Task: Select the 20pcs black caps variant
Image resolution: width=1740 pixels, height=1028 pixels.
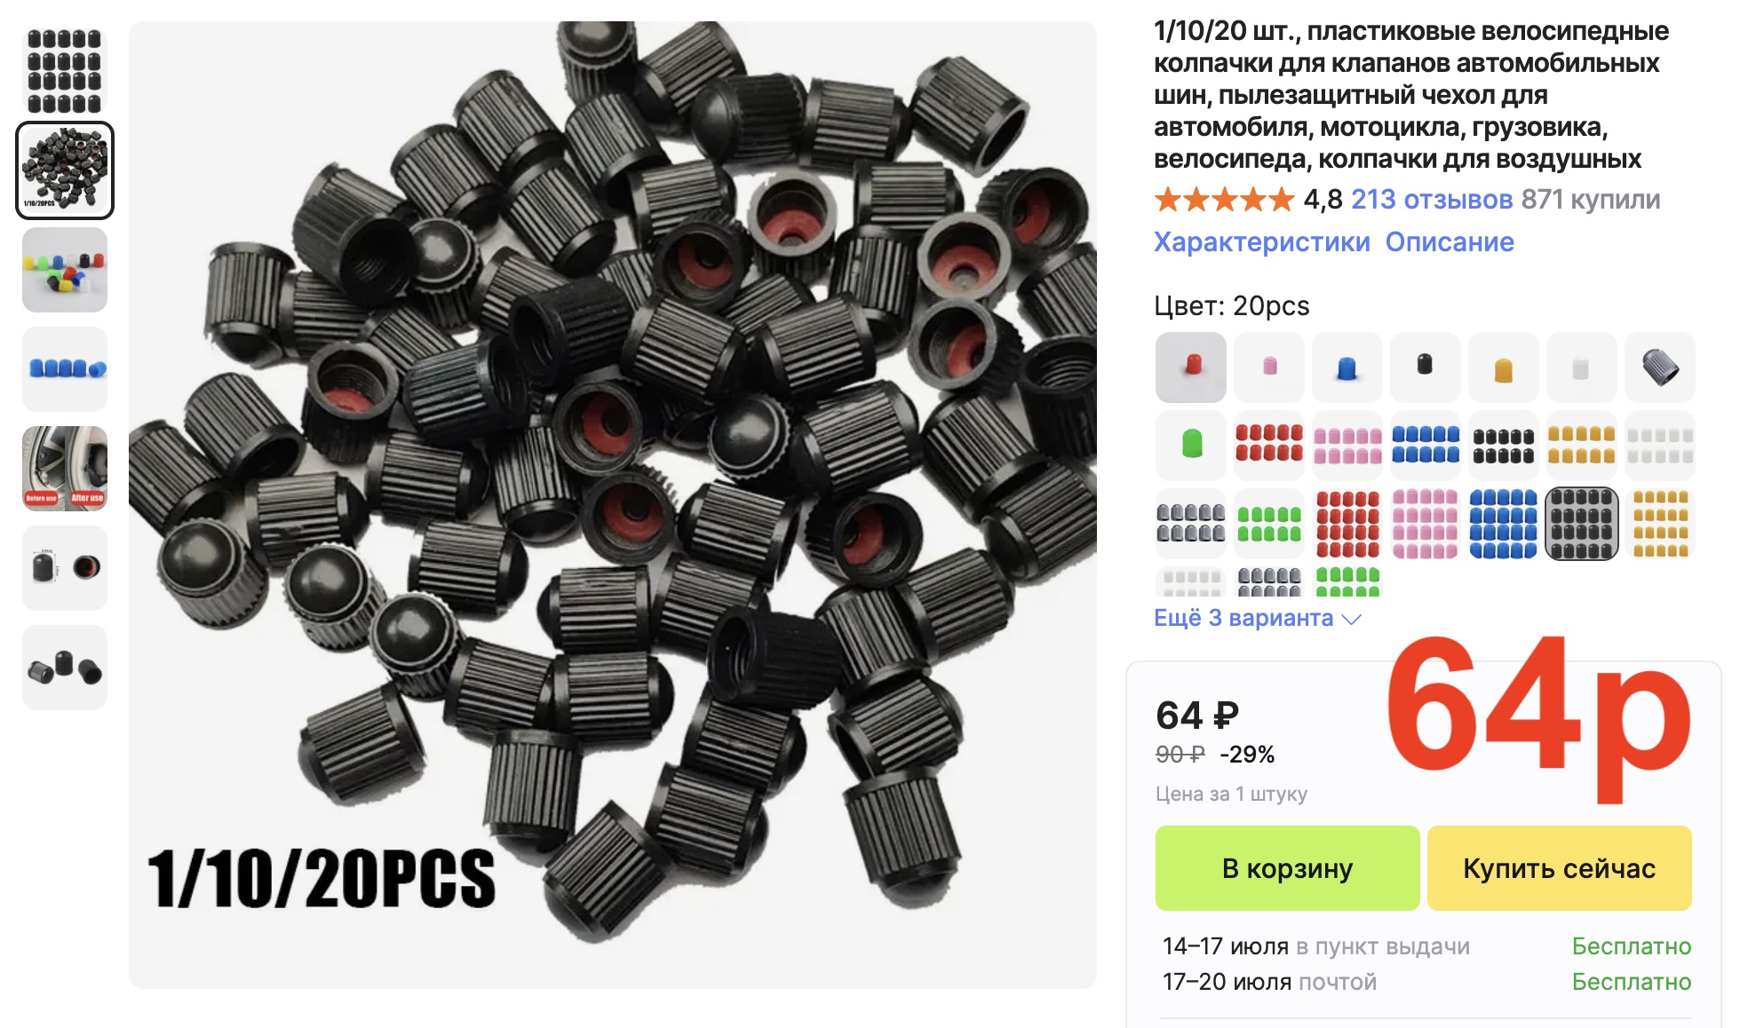Action: pyautogui.click(x=1581, y=524)
